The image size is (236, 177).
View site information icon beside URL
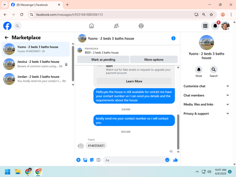click(32, 15)
